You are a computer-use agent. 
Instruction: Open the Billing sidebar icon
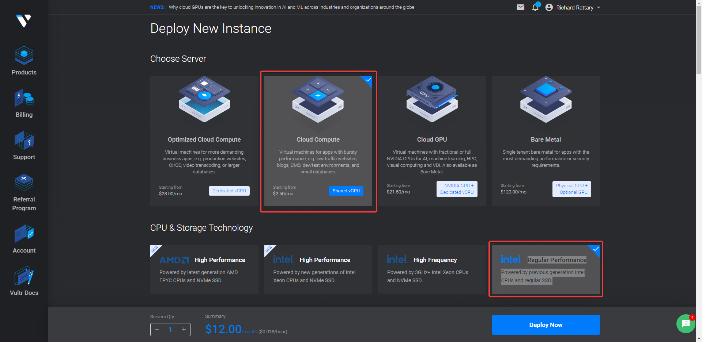click(24, 98)
